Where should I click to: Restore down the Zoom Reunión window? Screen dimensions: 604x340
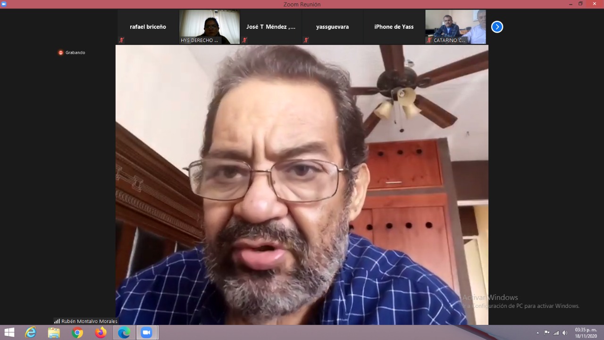coord(581,4)
